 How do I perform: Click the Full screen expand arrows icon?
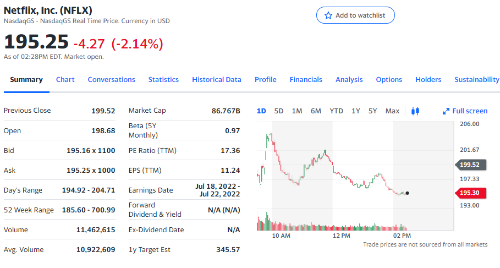click(x=446, y=111)
